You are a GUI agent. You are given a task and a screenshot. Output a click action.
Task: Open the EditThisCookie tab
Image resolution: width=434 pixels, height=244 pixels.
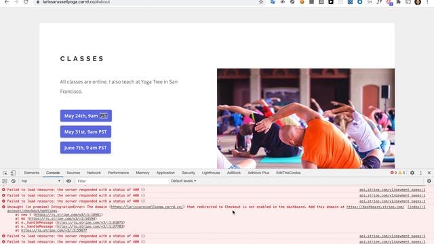click(288, 173)
